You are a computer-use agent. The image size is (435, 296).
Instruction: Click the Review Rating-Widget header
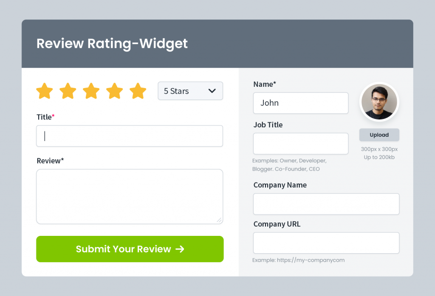tap(112, 44)
